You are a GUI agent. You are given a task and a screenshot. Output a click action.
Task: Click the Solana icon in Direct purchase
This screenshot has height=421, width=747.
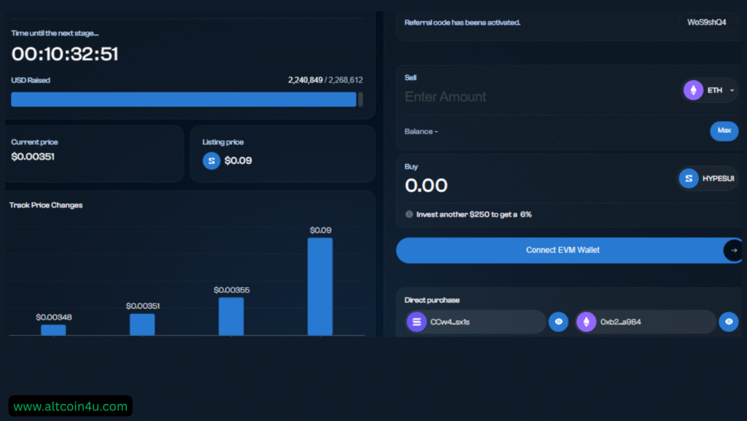(417, 321)
